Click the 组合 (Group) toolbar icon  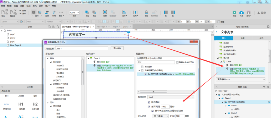pyautogui.click(x=105, y=12)
